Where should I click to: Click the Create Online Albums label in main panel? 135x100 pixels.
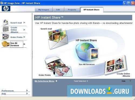(x=123, y=75)
